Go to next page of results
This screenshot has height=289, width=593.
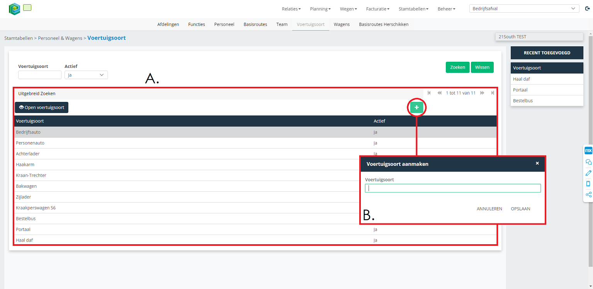pos(482,93)
